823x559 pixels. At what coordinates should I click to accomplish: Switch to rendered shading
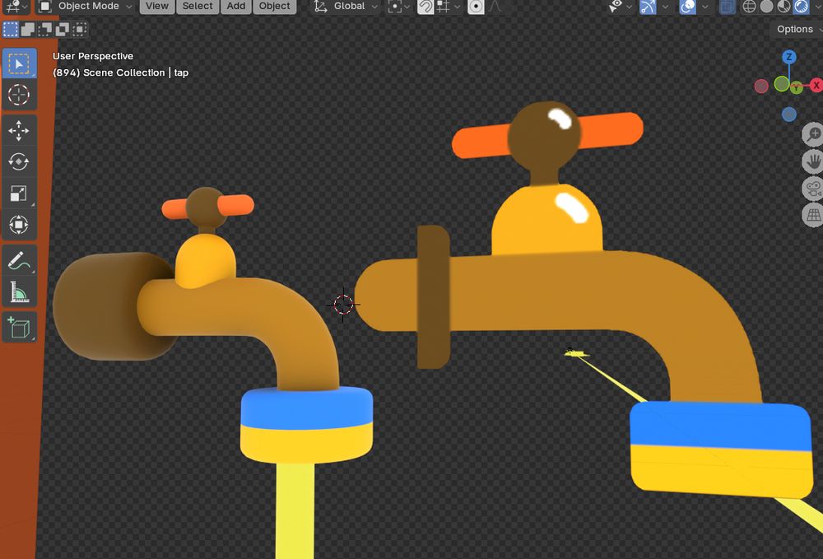pyautogui.click(x=801, y=7)
